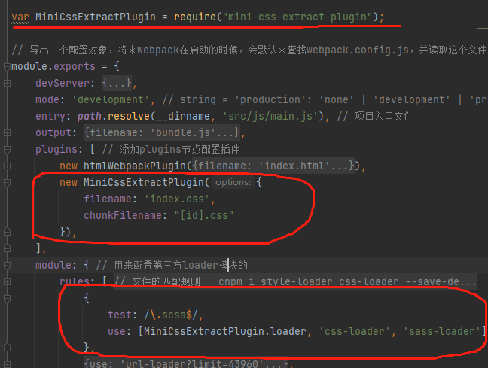Click the 'var' keyword with warning underline
Image resolution: width=488 pixels, height=368 pixels.
click(20, 17)
